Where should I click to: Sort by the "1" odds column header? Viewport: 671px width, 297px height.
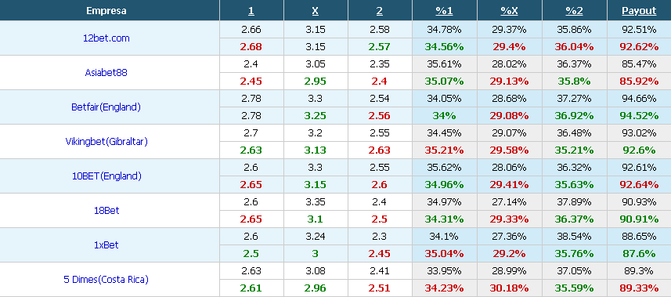(251, 11)
